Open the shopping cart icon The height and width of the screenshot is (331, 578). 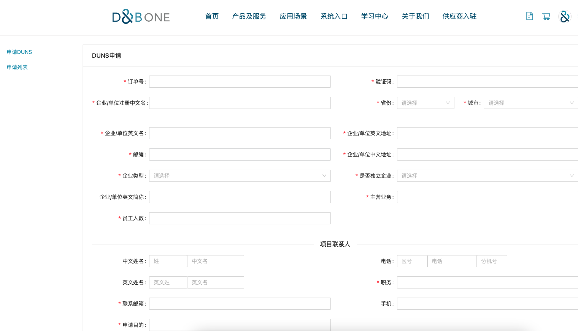point(546,16)
